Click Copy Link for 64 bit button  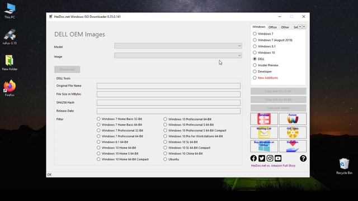[x=278, y=99]
